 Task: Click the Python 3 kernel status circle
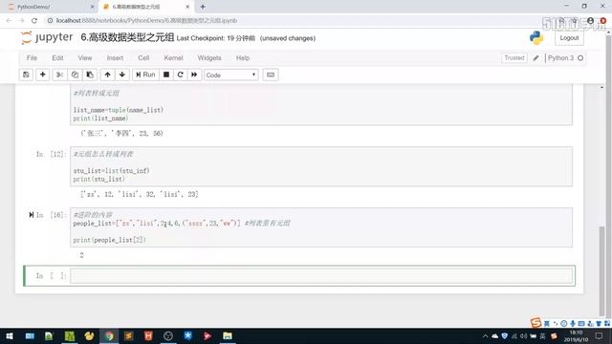580,57
